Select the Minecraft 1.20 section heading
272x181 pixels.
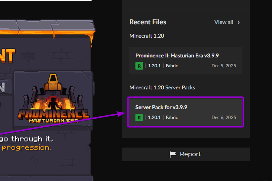tap(146, 36)
